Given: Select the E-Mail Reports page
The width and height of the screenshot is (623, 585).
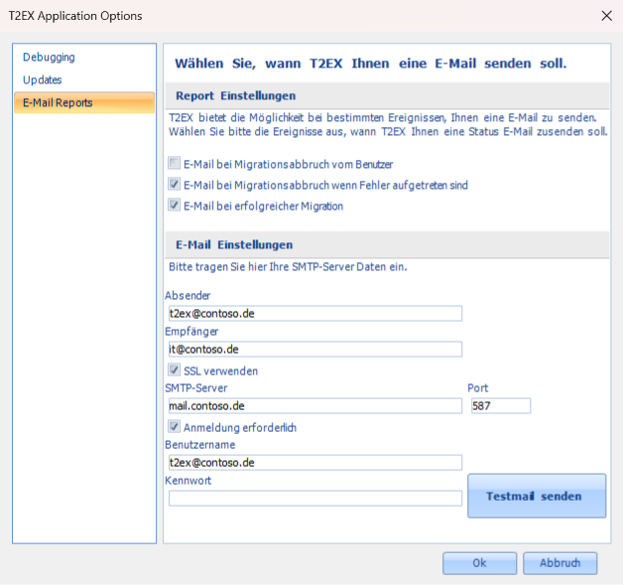Looking at the screenshot, I should coord(84,102).
